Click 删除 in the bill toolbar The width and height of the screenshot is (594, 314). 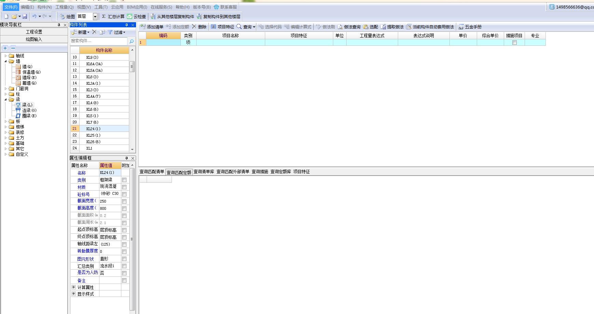coord(199,27)
